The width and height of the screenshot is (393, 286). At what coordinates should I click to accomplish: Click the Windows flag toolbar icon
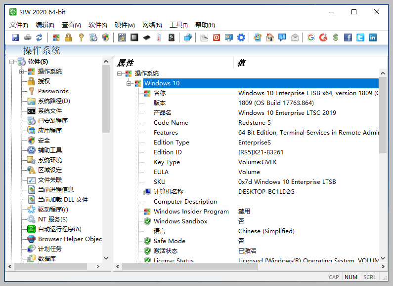[56, 37]
